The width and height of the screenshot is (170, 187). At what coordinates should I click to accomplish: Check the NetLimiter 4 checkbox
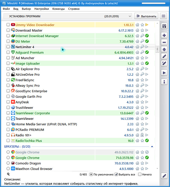point(8,47)
